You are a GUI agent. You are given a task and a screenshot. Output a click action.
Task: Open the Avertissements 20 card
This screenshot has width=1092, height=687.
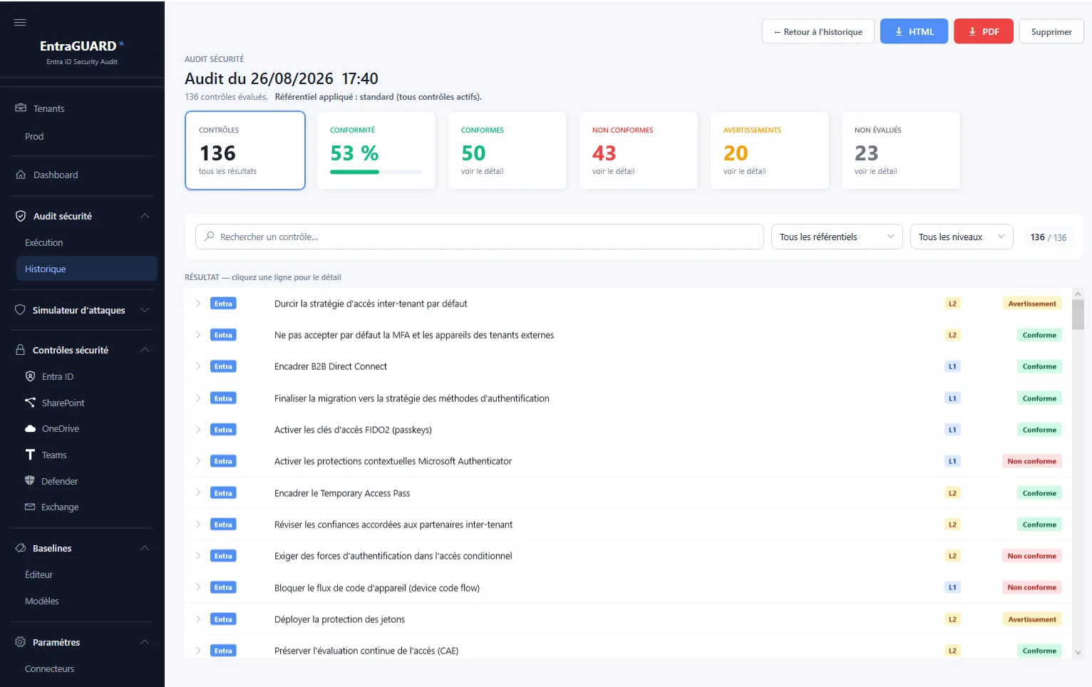[770, 150]
